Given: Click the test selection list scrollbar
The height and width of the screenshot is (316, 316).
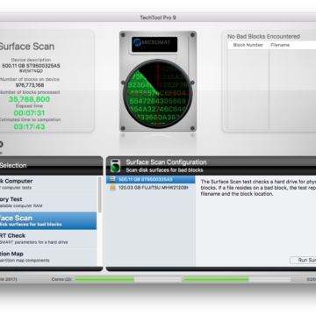Looking at the screenshot, I should pos(100,195).
